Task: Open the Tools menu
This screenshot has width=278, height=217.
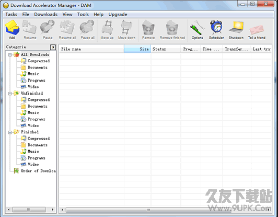Action: [x=83, y=14]
